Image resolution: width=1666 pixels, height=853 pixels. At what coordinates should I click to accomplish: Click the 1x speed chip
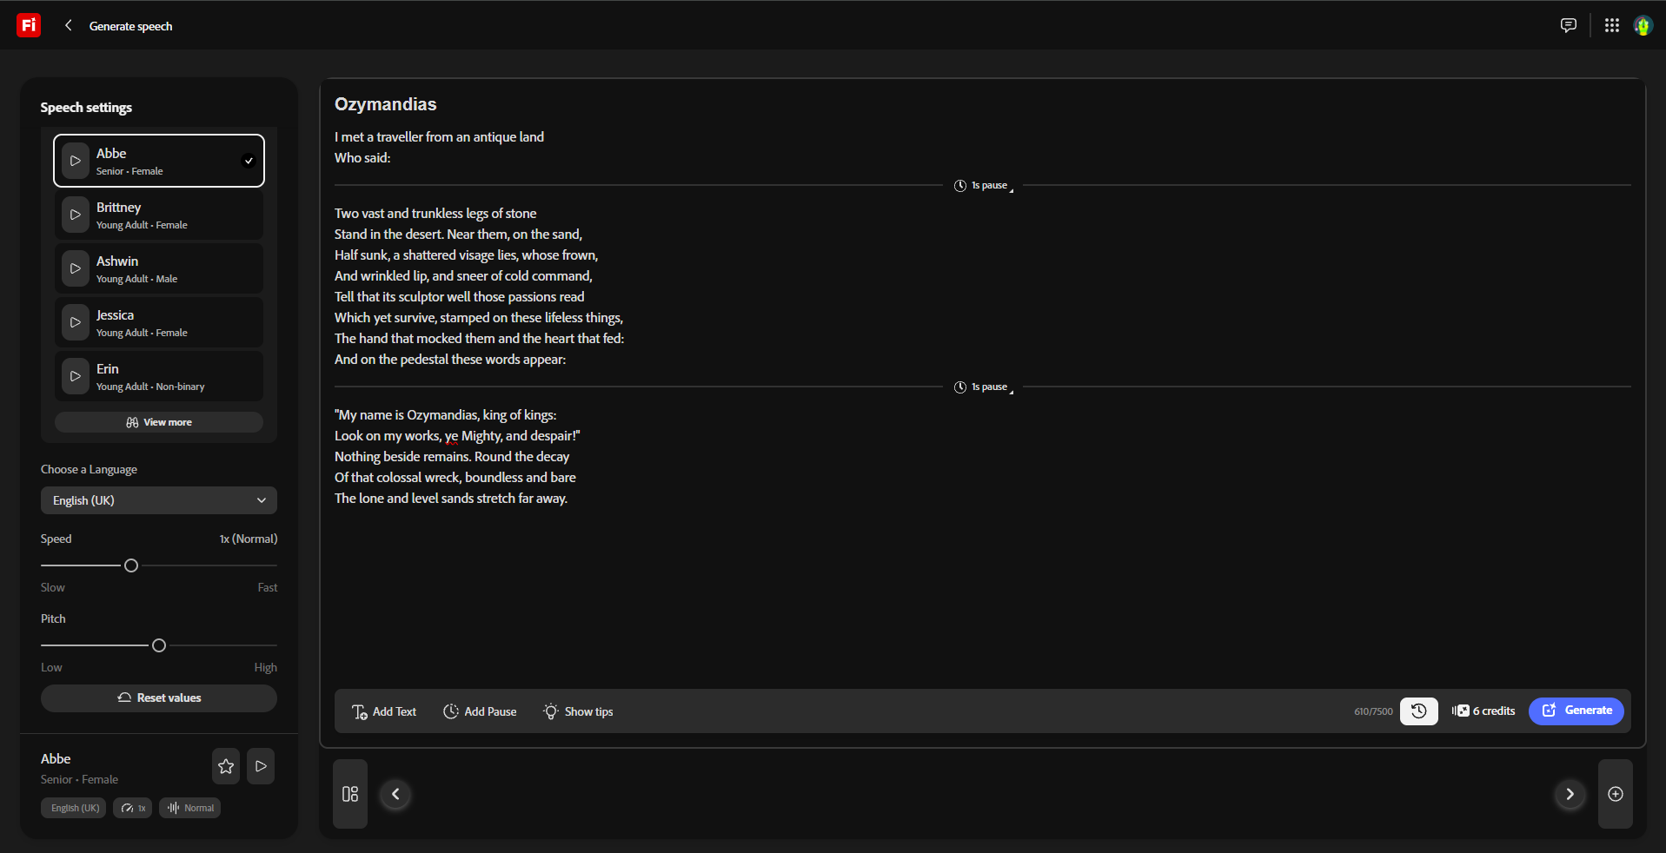133,808
